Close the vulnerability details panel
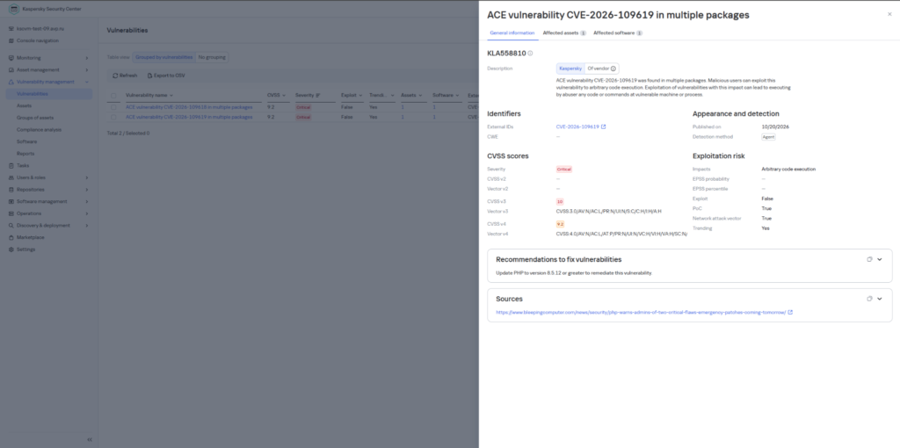900x448 pixels. coord(889,14)
